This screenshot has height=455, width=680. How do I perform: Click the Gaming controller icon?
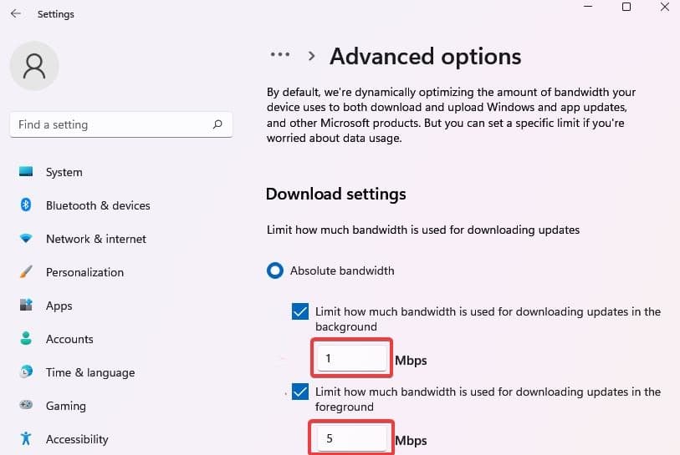26,406
